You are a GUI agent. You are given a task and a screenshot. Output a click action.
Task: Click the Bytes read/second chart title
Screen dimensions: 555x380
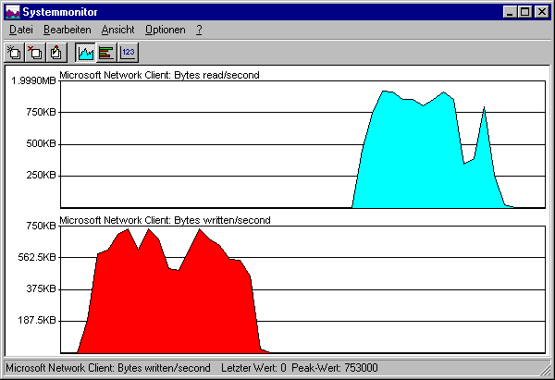(x=159, y=75)
